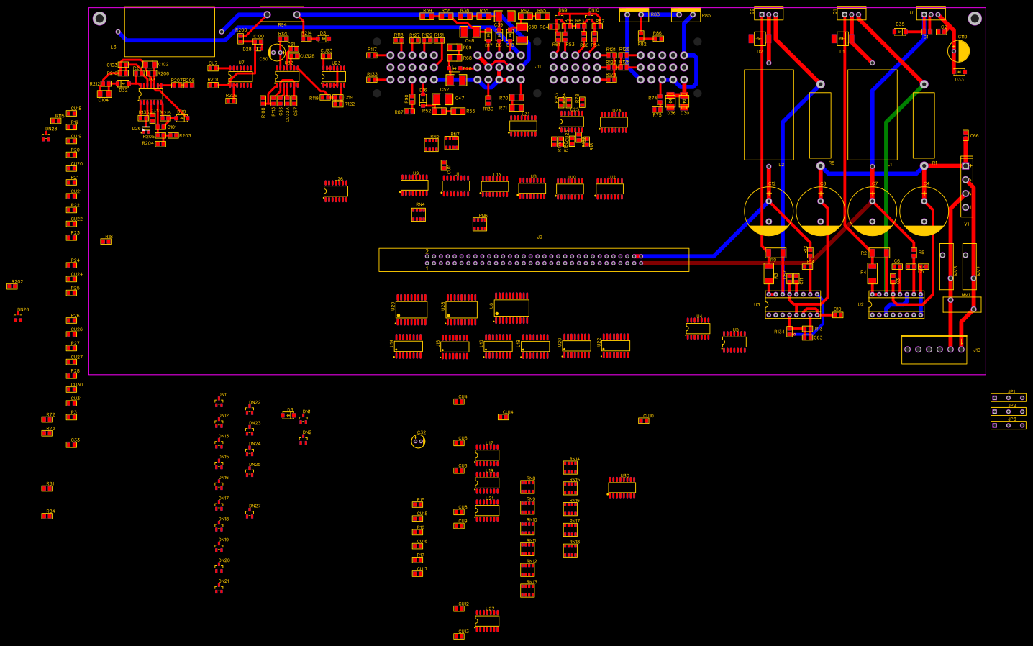Click capacitor CU10
Viewport: 1033px width, 646px height.
pos(644,420)
